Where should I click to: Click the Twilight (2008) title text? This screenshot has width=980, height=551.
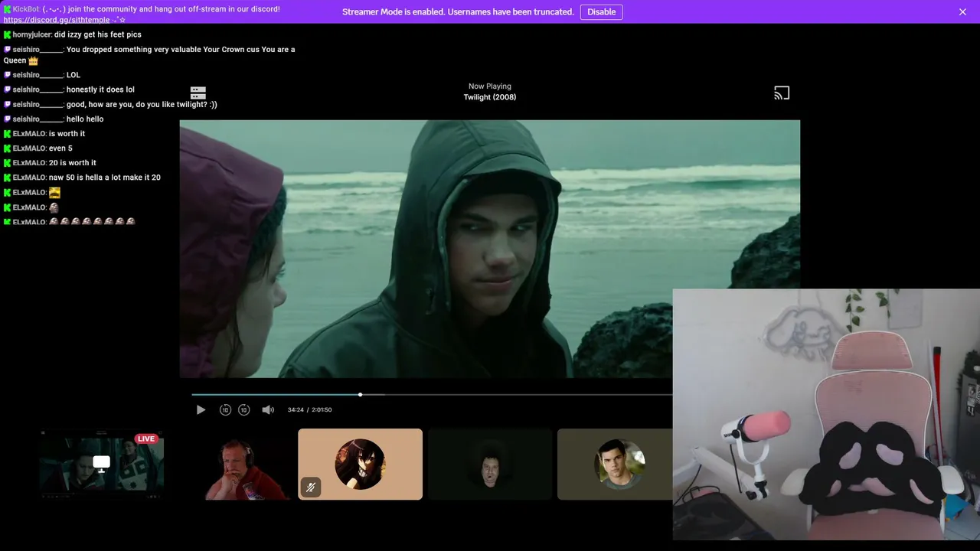[490, 97]
